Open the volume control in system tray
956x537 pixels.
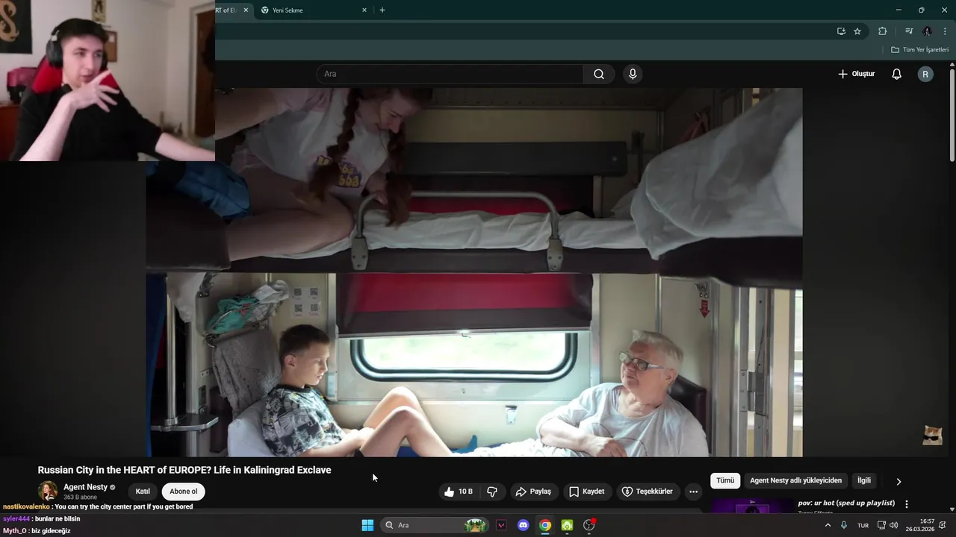[x=894, y=525]
